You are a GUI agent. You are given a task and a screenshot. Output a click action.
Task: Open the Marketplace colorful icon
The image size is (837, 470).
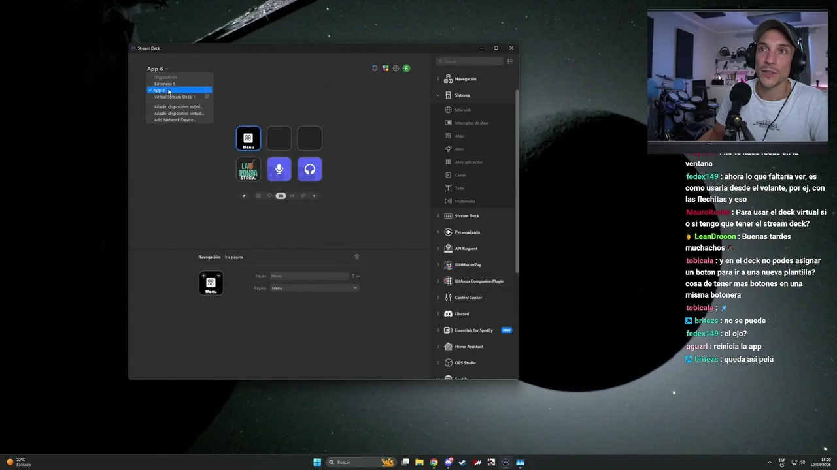tap(385, 69)
